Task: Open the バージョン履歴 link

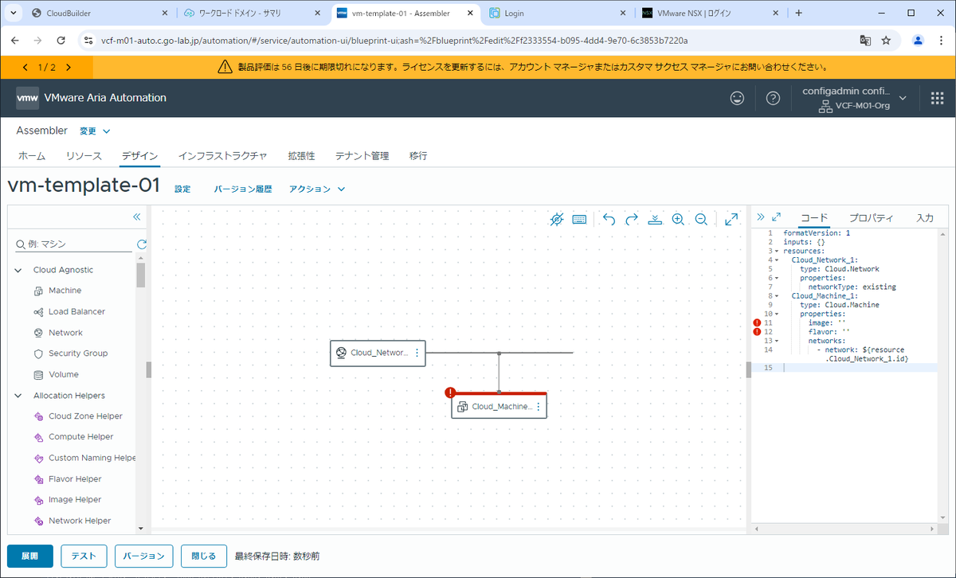Action: coord(243,189)
